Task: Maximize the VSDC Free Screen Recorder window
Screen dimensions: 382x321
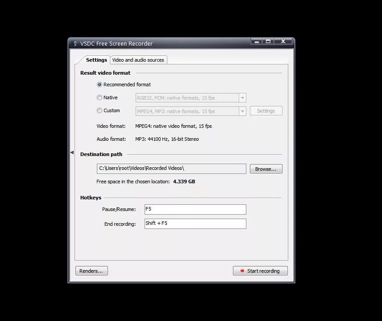Action: tap(269, 41)
